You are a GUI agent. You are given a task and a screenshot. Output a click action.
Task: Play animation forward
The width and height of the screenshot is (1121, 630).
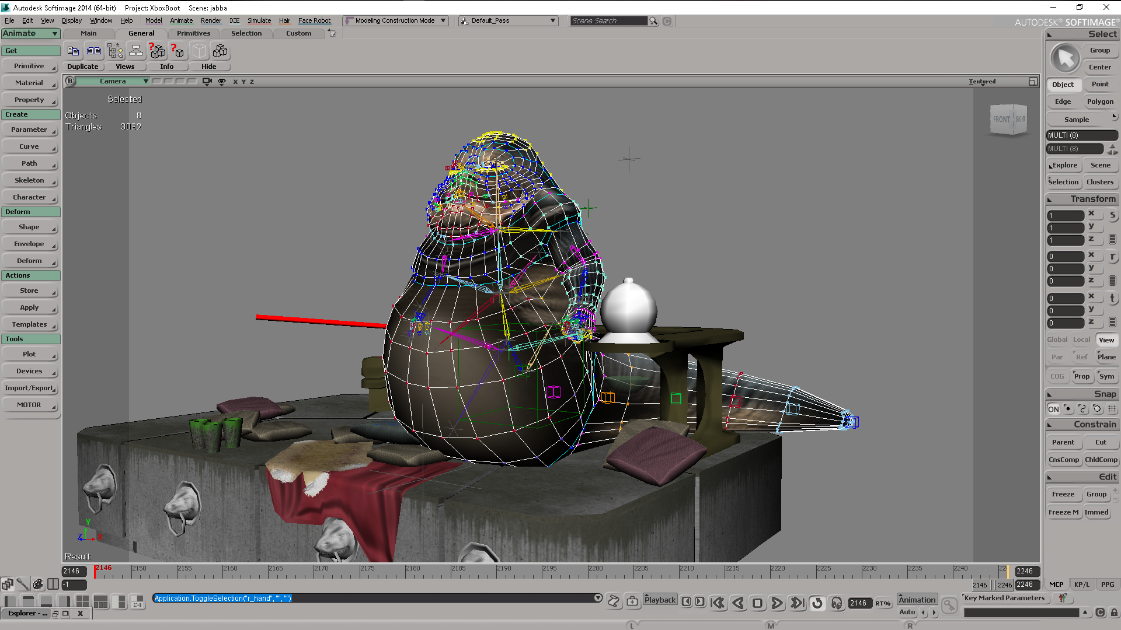click(777, 603)
